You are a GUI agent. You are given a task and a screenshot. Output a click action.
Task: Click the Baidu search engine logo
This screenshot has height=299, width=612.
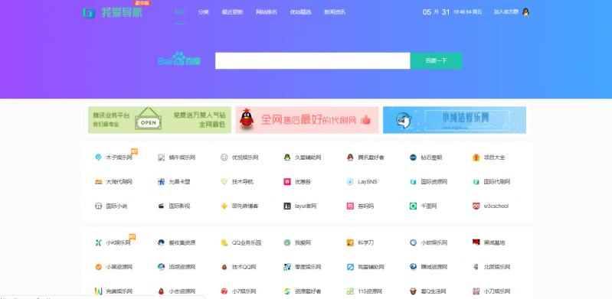[x=179, y=59]
